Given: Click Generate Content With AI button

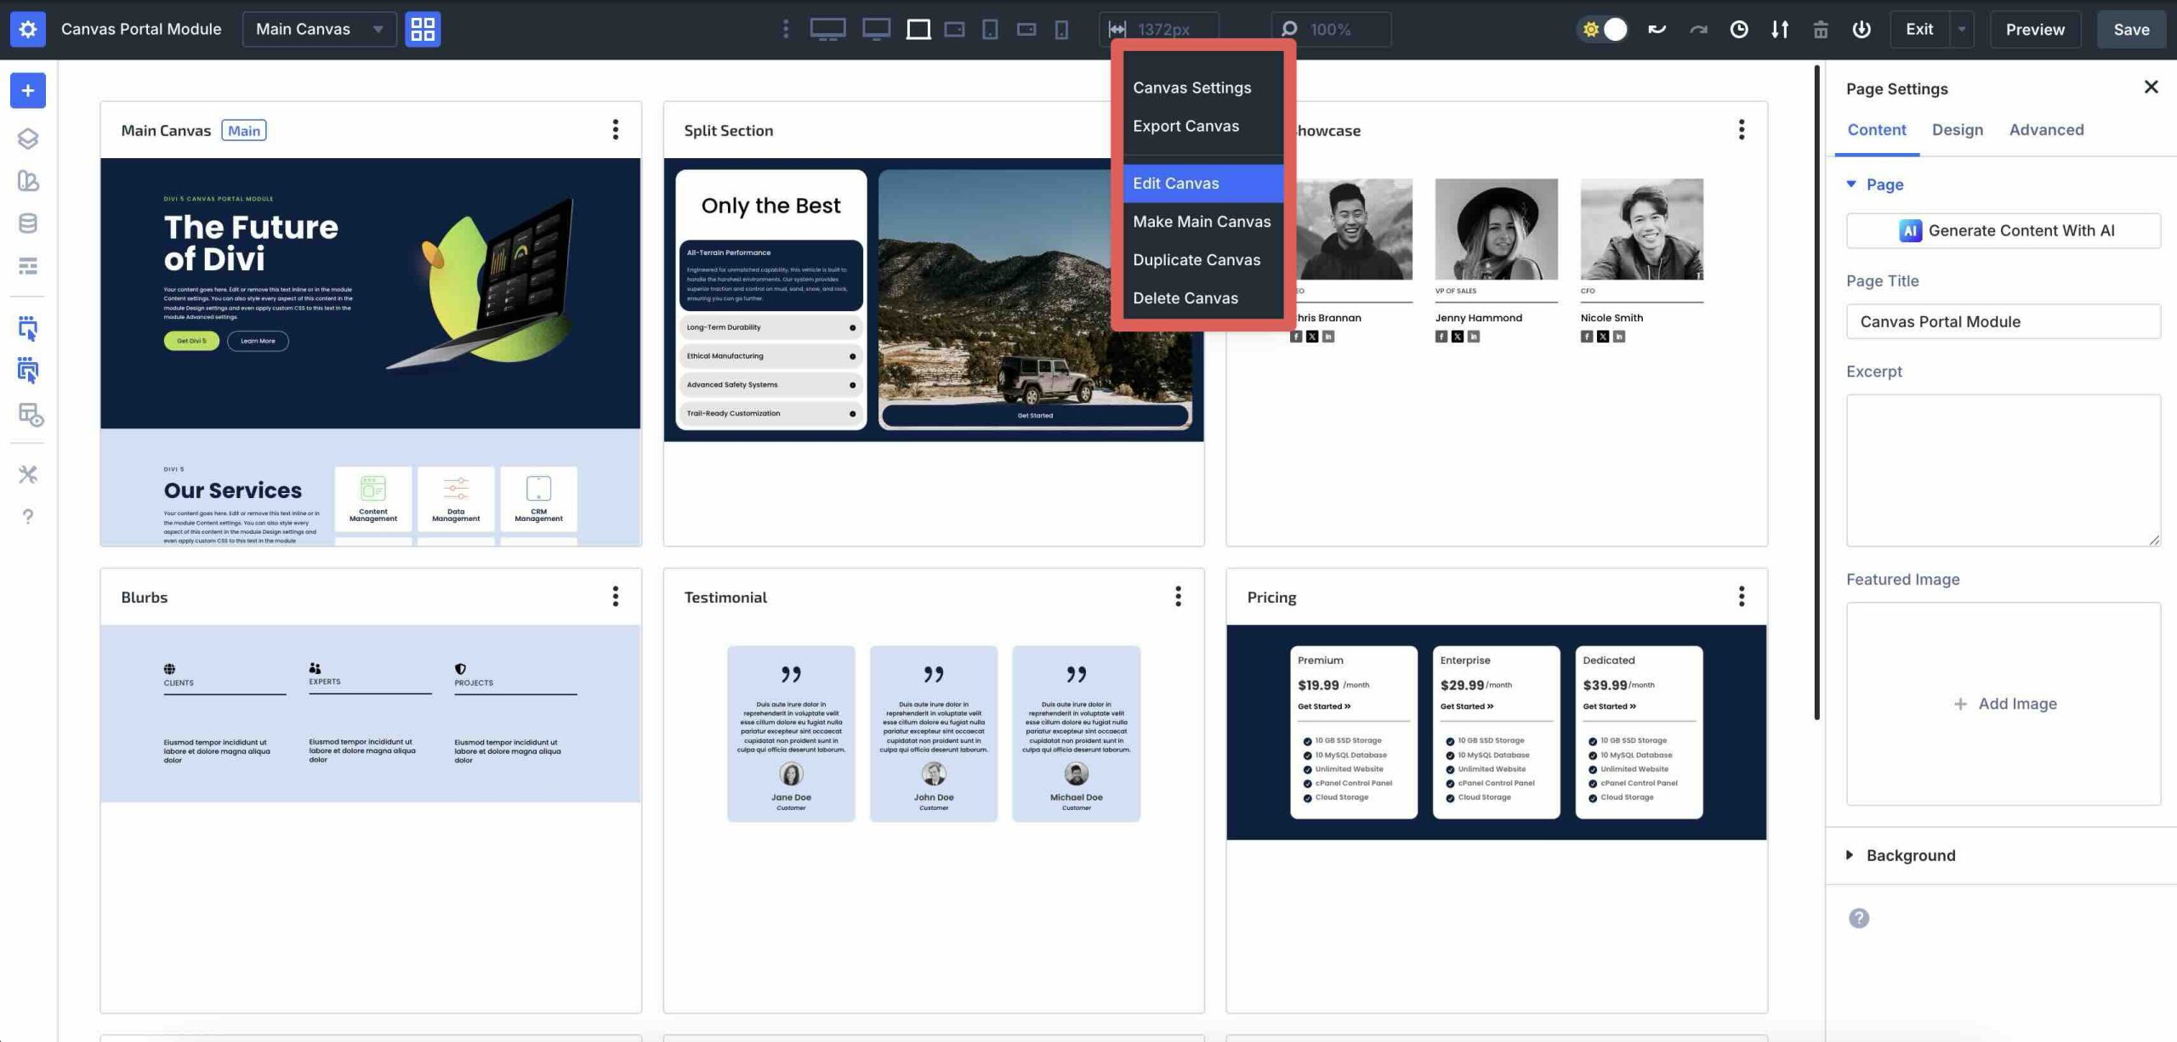Looking at the screenshot, I should click(x=2003, y=230).
